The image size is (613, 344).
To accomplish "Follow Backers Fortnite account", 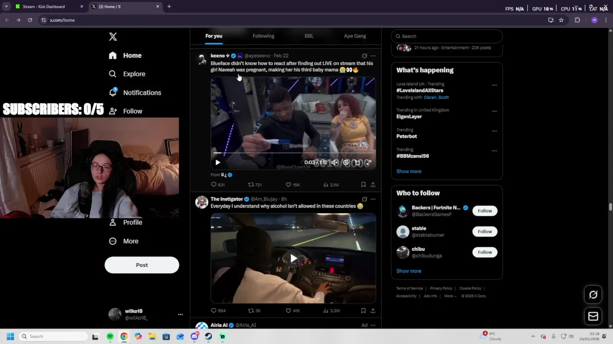I will 485,211.
